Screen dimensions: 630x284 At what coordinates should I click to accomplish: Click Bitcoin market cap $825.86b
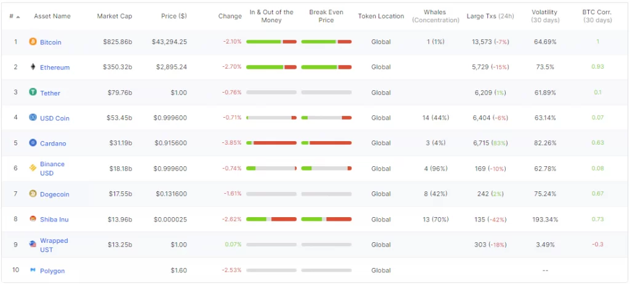(117, 42)
